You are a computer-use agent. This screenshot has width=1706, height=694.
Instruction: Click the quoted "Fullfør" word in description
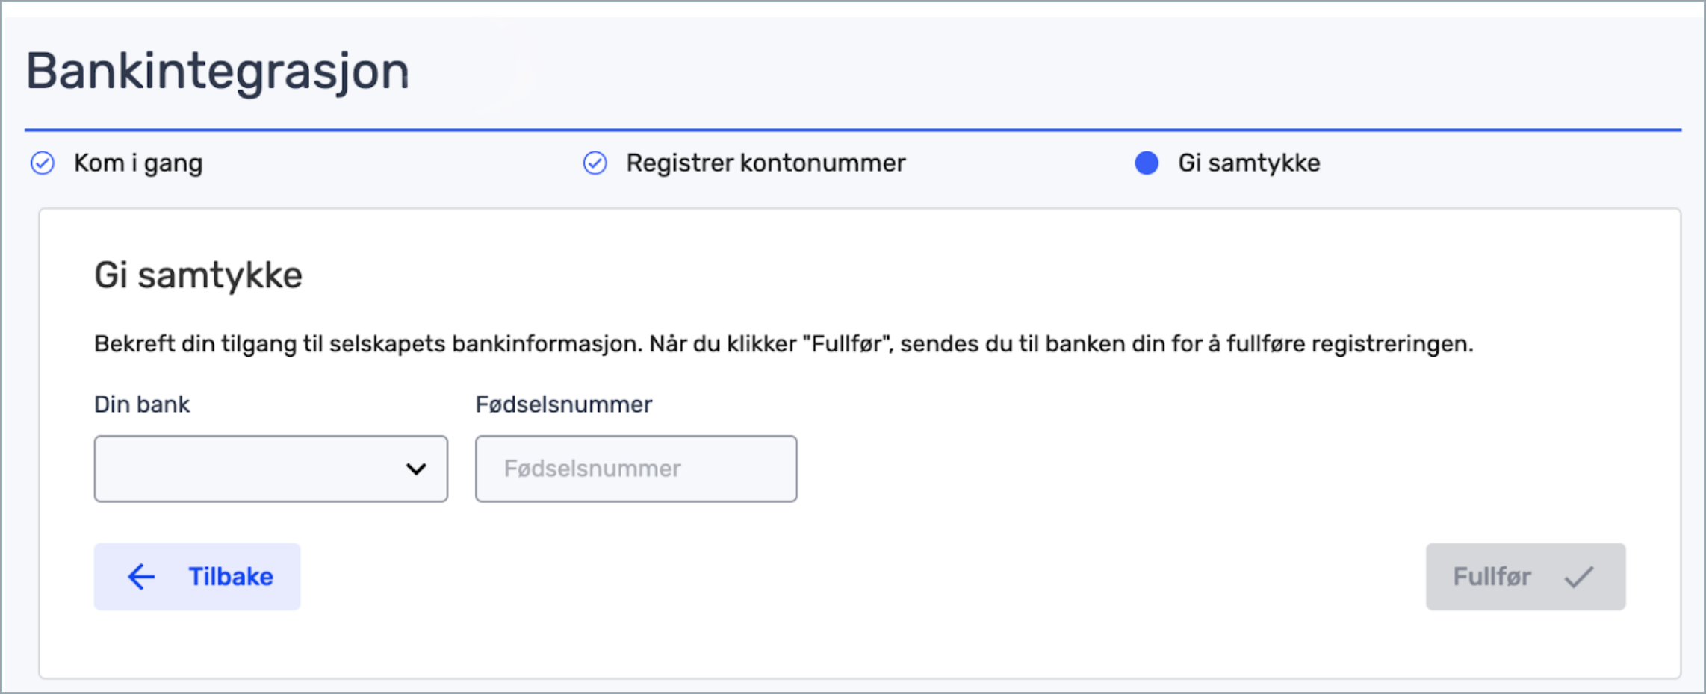coord(847,344)
